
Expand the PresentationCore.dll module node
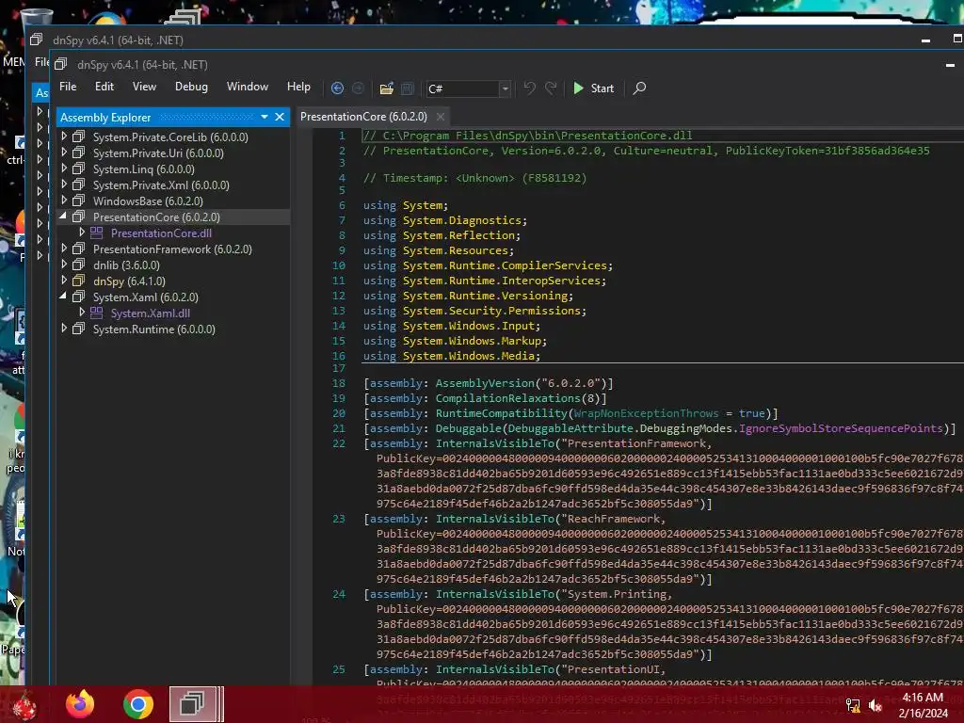(x=82, y=233)
